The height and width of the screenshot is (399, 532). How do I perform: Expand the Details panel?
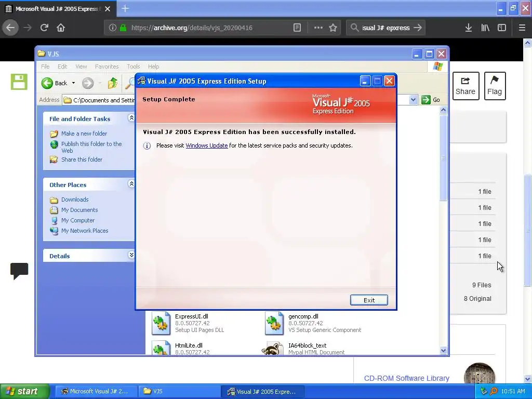tap(131, 255)
